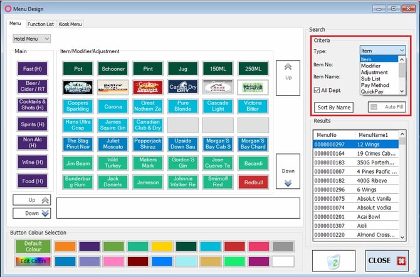Click the 4 Pines Pacific Ale logo button
The width and height of the screenshot is (420, 277).
(x=78, y=88)
